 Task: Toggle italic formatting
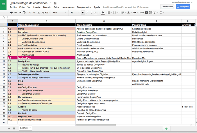tap(87, 13)
